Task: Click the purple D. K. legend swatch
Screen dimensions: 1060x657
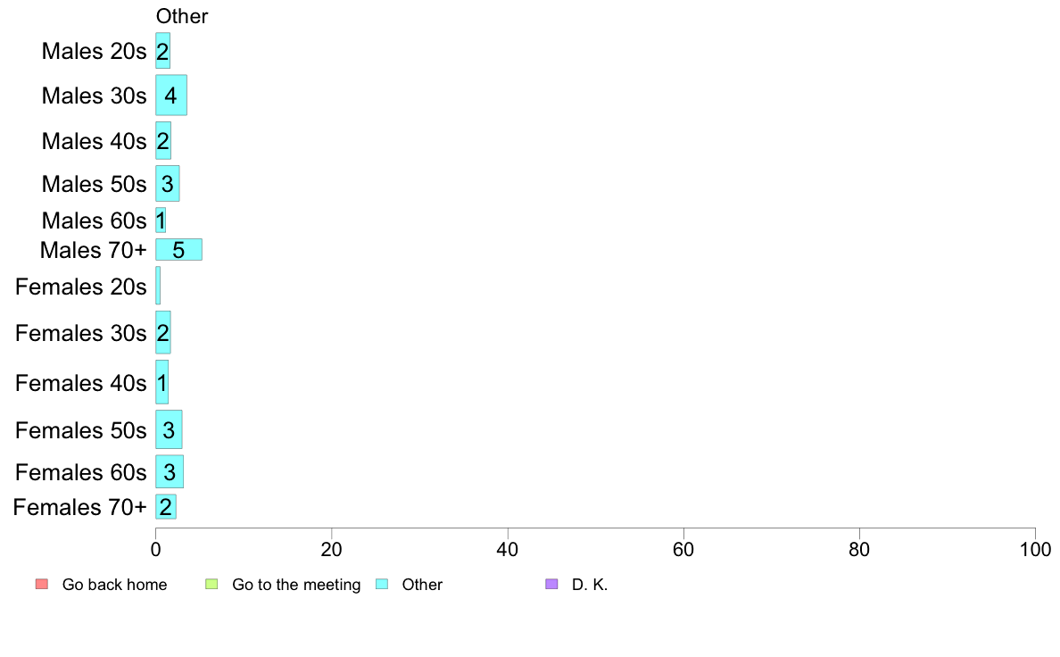Action: click(551, 584)
